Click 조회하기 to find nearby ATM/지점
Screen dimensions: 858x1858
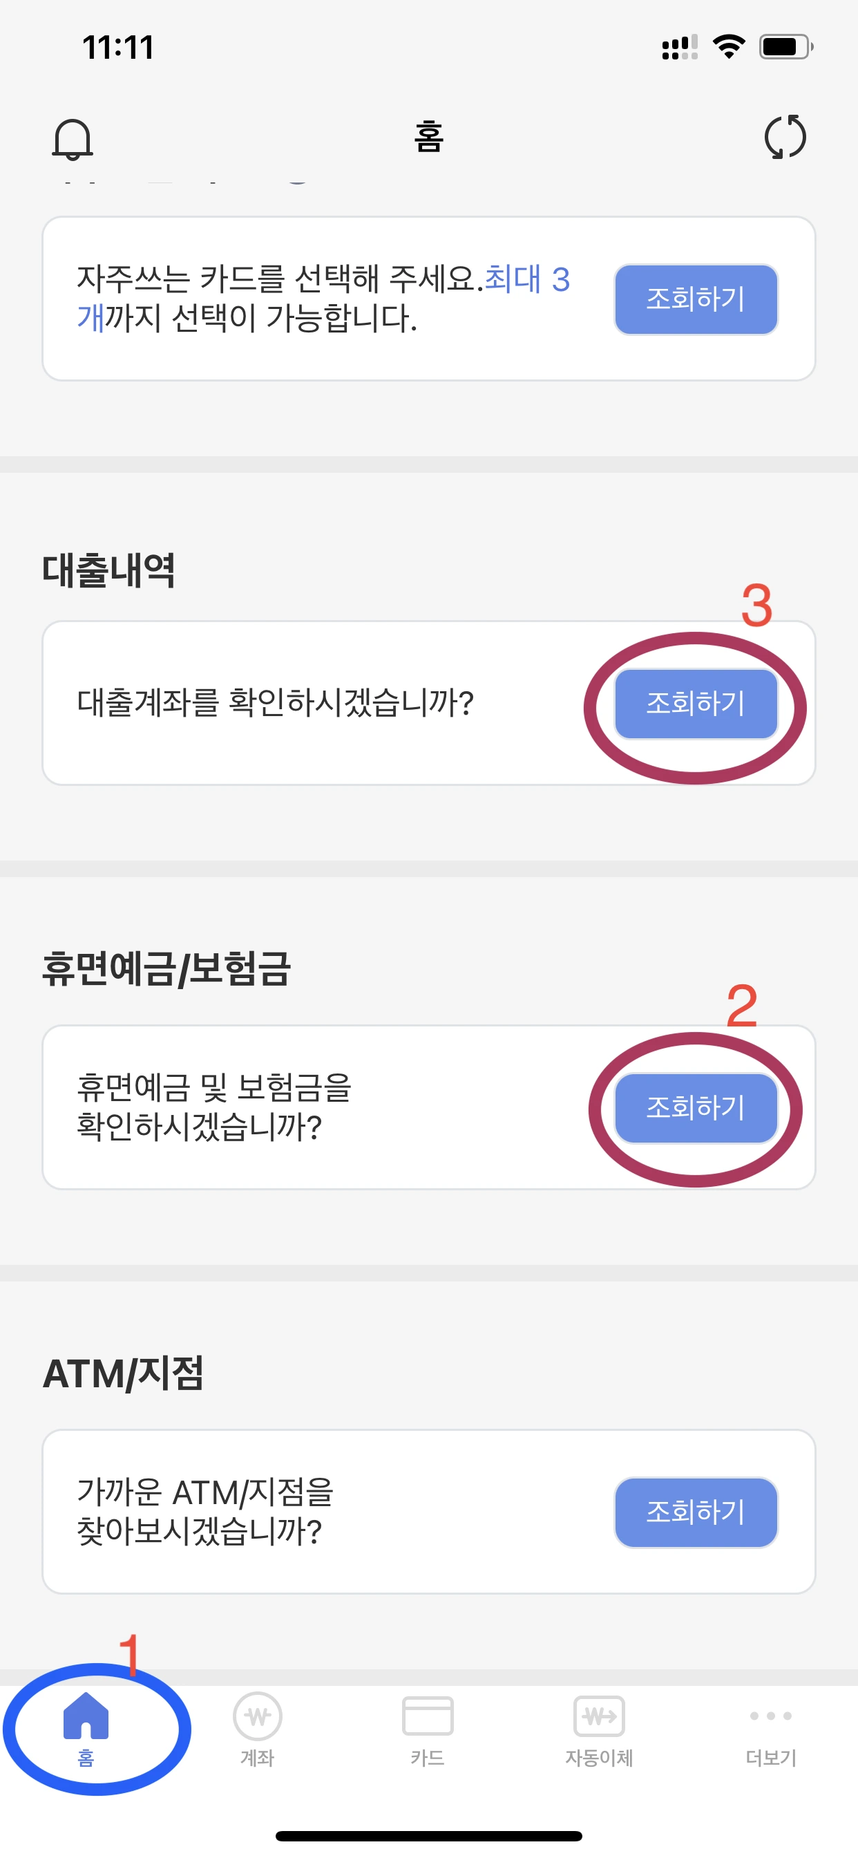coord(696,1512)
